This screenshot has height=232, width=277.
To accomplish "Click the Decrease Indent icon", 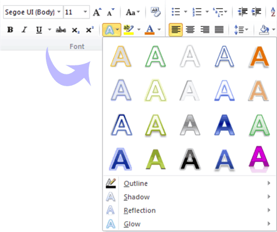I will click(242, 12).
